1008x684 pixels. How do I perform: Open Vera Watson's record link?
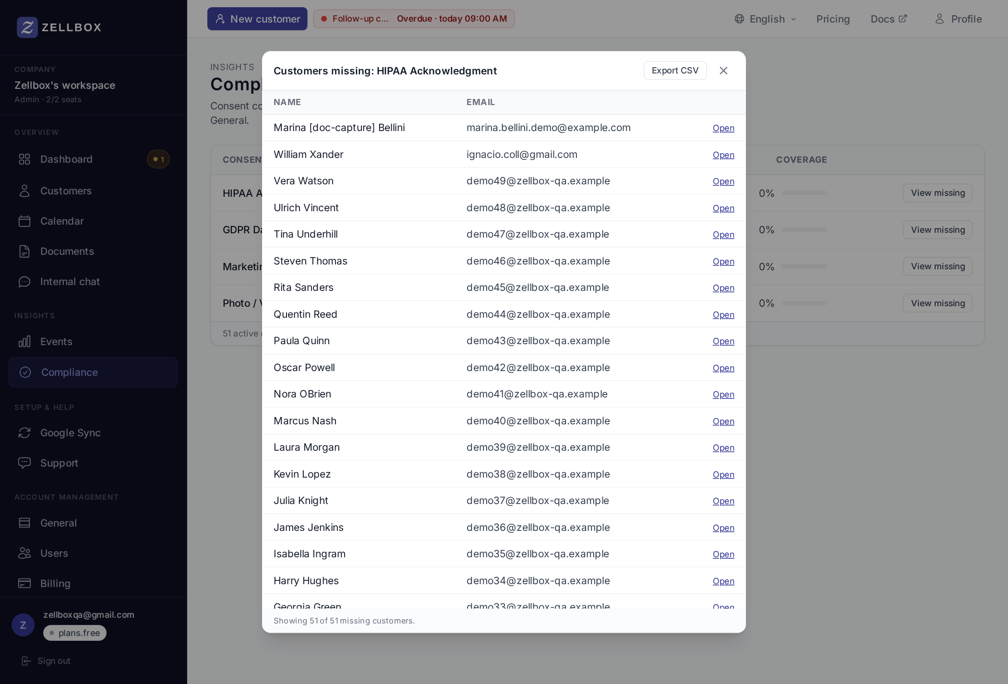pos(723,181)
